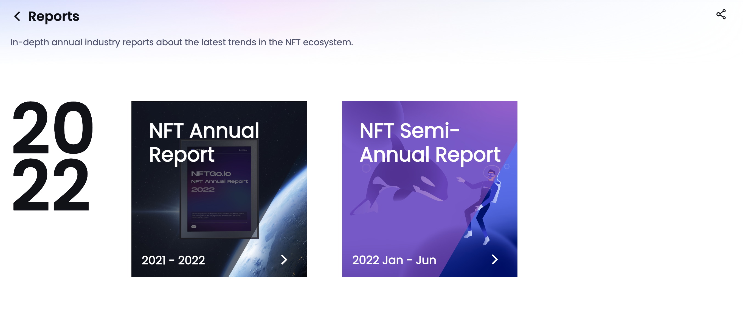The image size is (743, 320).
Task: Click the 2021 - 2022 date label
Action: pyautogui.click(x=173, y=260)
